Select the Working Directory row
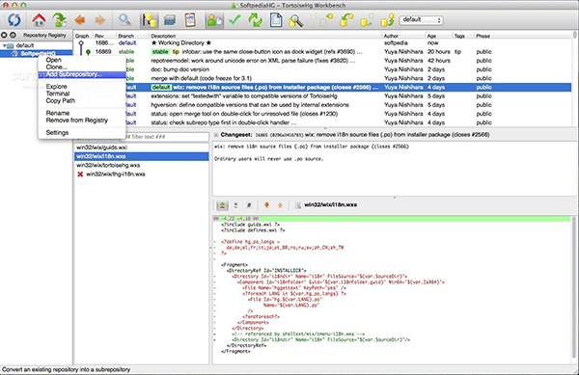 coord(322,42)
